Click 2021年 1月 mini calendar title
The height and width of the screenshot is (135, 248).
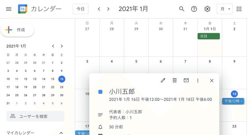tap(16, 46)
